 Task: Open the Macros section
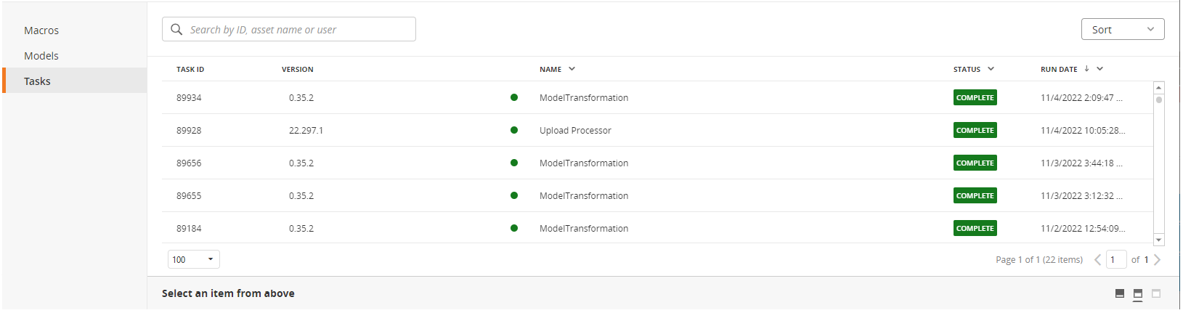click(x=41, y=31)
